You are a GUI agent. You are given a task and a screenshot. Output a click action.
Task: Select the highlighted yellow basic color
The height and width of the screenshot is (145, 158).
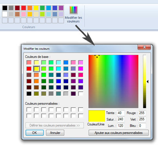pyautogui.click(x=36, y=69)
